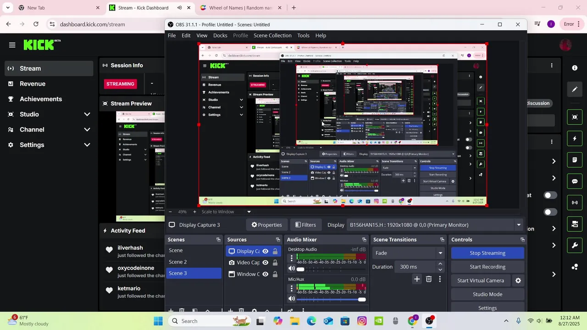This screenshot has height=330, width=587.
Task: Open the Fade transition dropdown
Action: tap(408, 253)
